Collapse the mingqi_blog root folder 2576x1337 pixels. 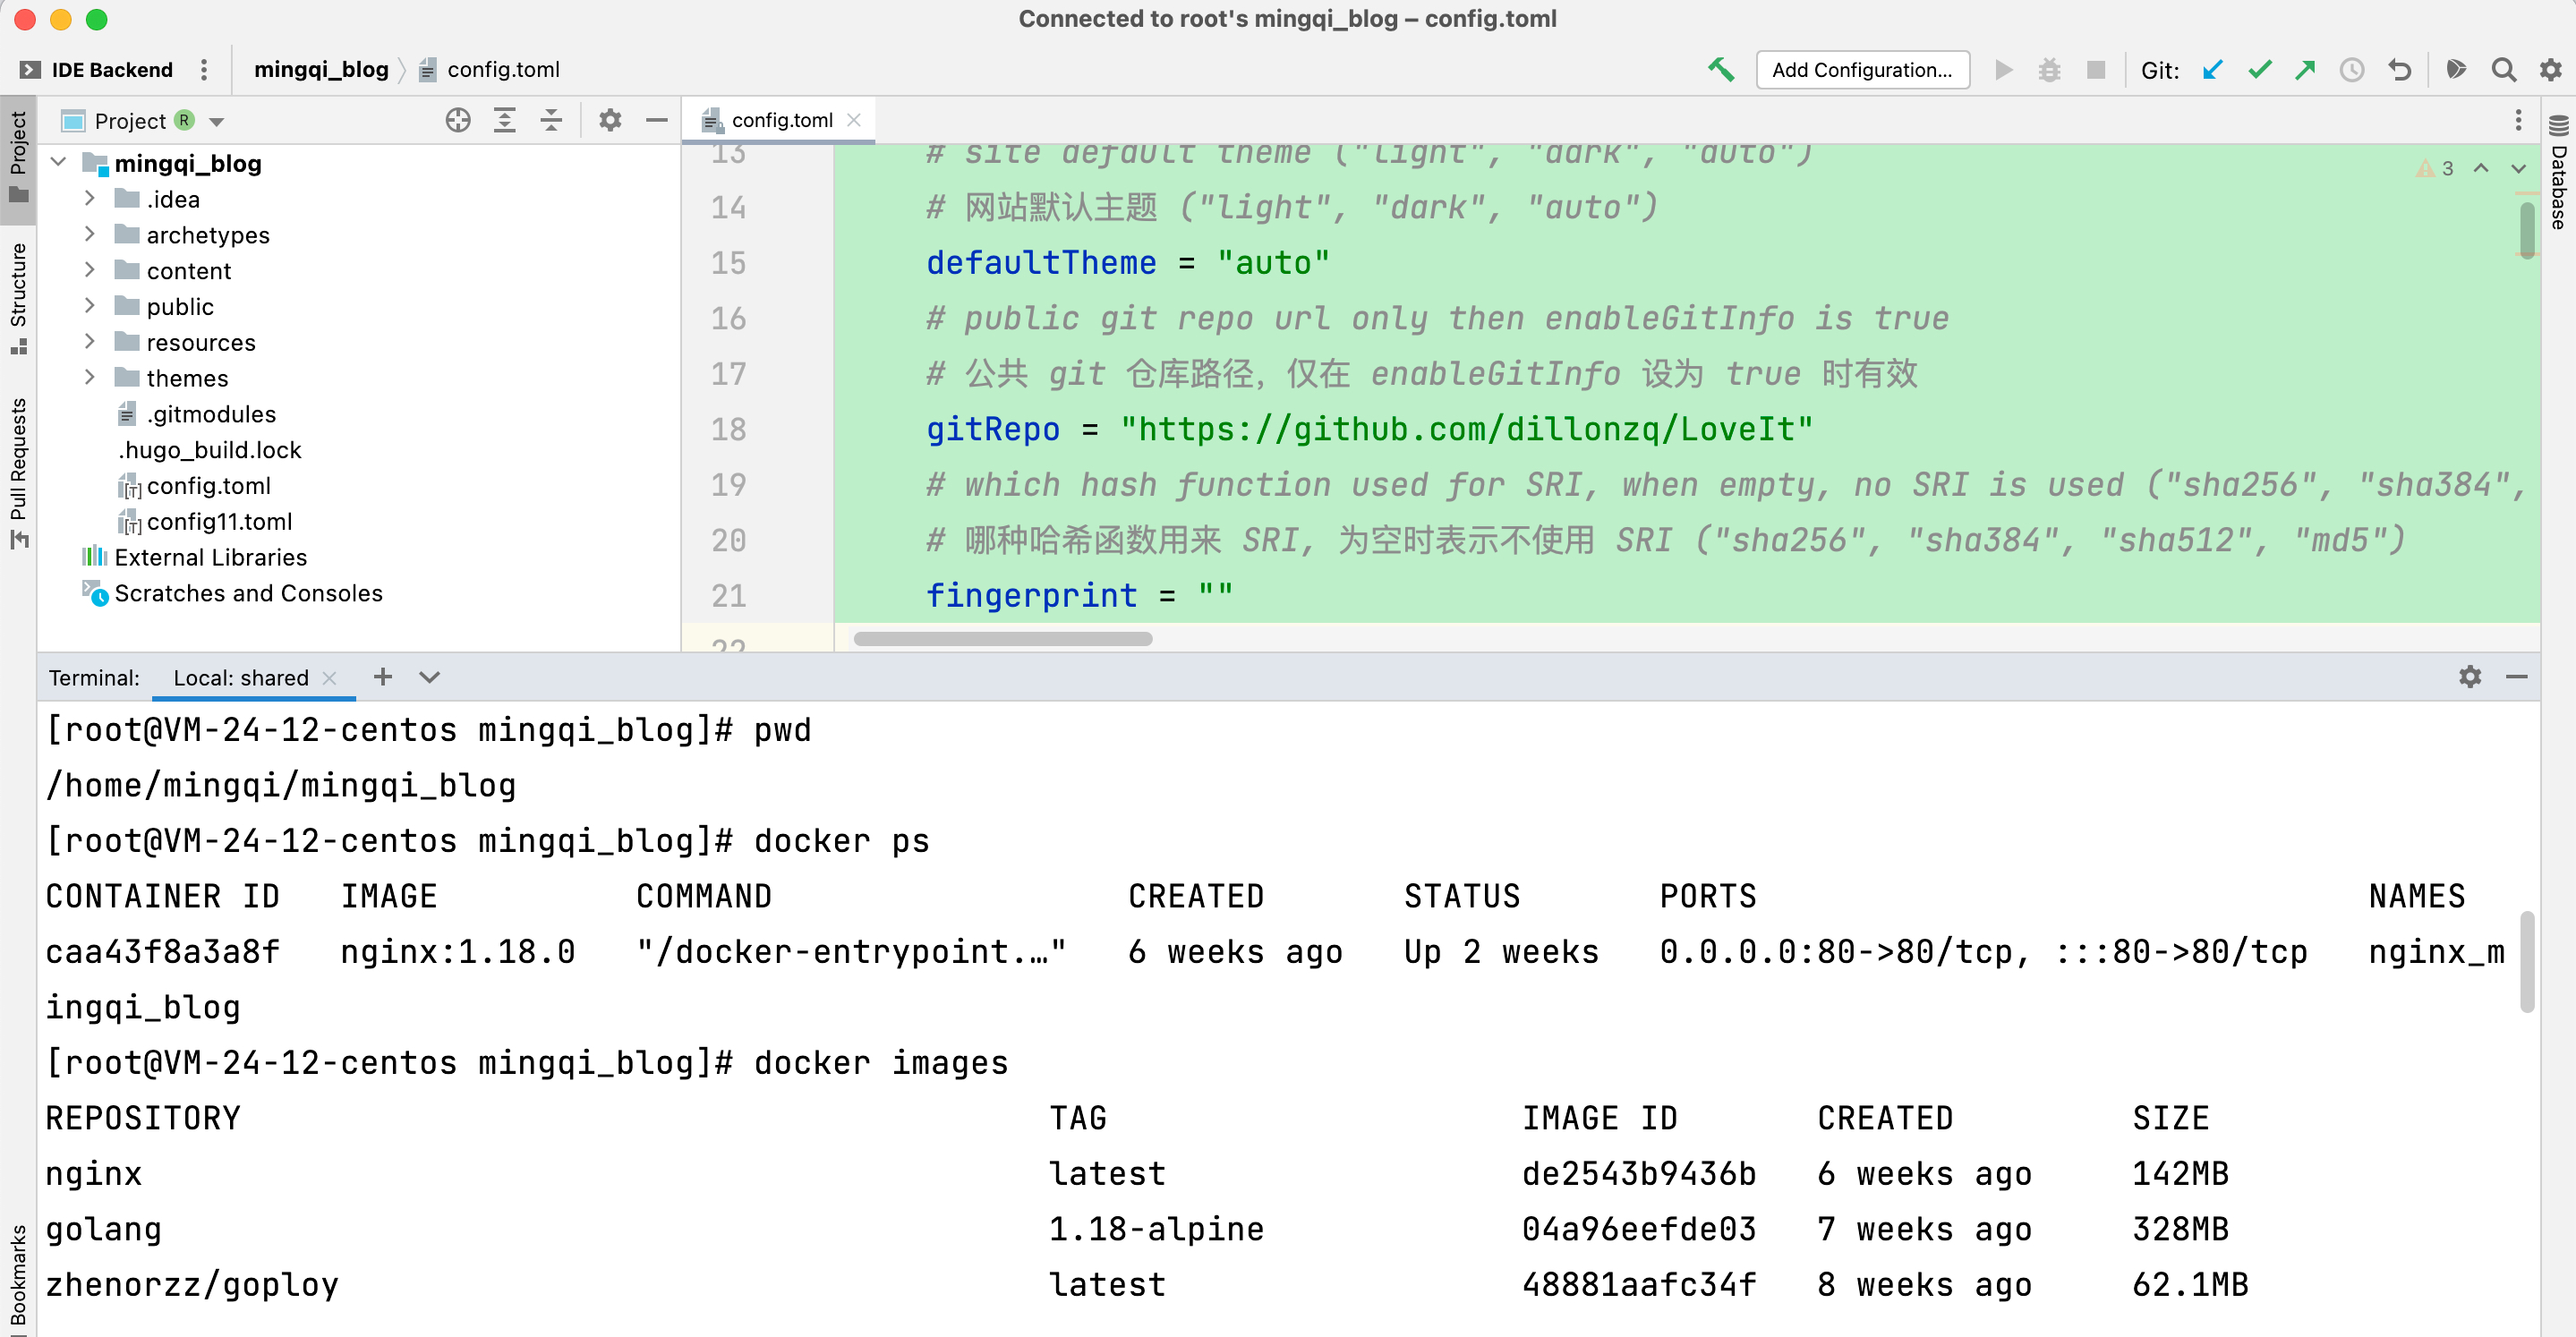tap(58, 163)
